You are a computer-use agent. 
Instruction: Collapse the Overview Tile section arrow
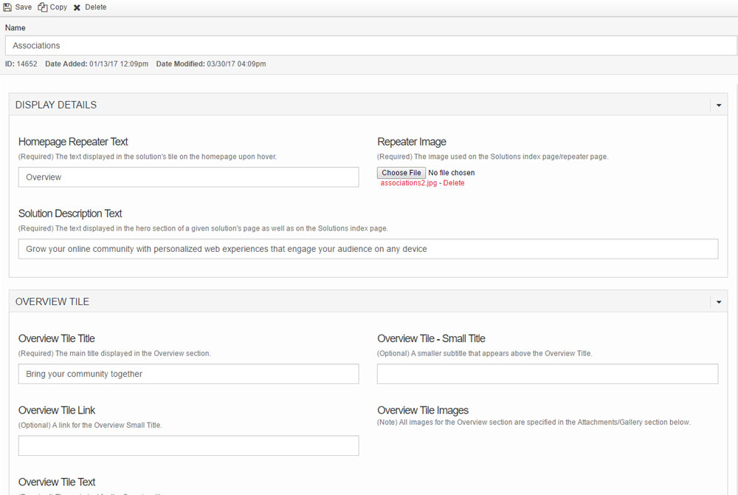(718, 302)
